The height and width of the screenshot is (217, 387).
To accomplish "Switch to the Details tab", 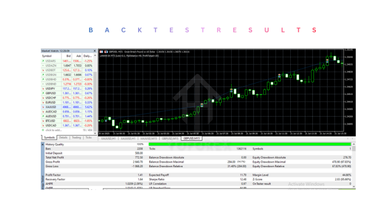I will pos(63,137).
